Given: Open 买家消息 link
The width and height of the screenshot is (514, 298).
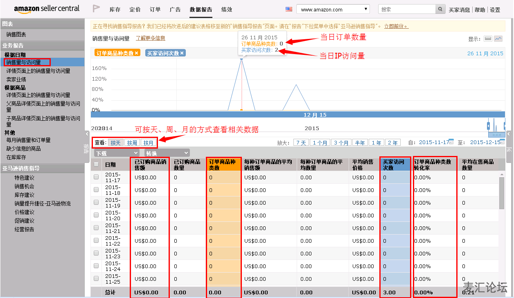Looking at the screenshot, I should [460, 10].
